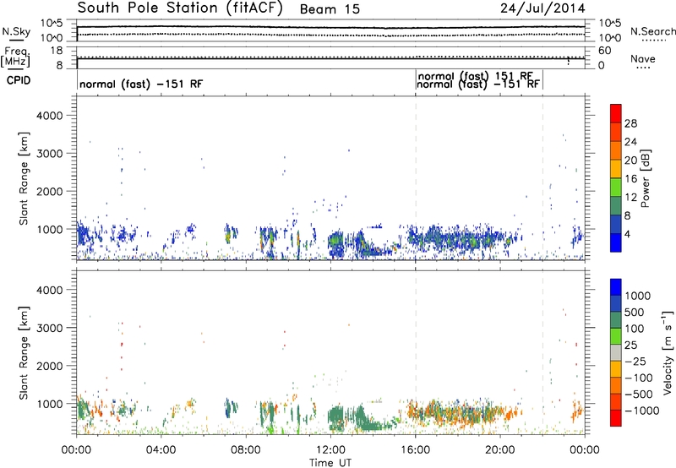The width and height of the screenshot is (676, 468).
Task: Click the bright blue top velocity colorbar segment
Action: 616,287
